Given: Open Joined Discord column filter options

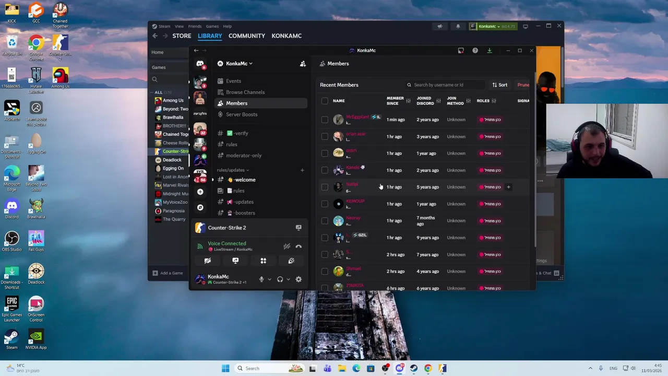Looking at the screenshot, I should click(438, 101).
